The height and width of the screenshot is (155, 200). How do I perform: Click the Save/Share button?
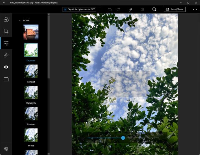coord(175,9)
